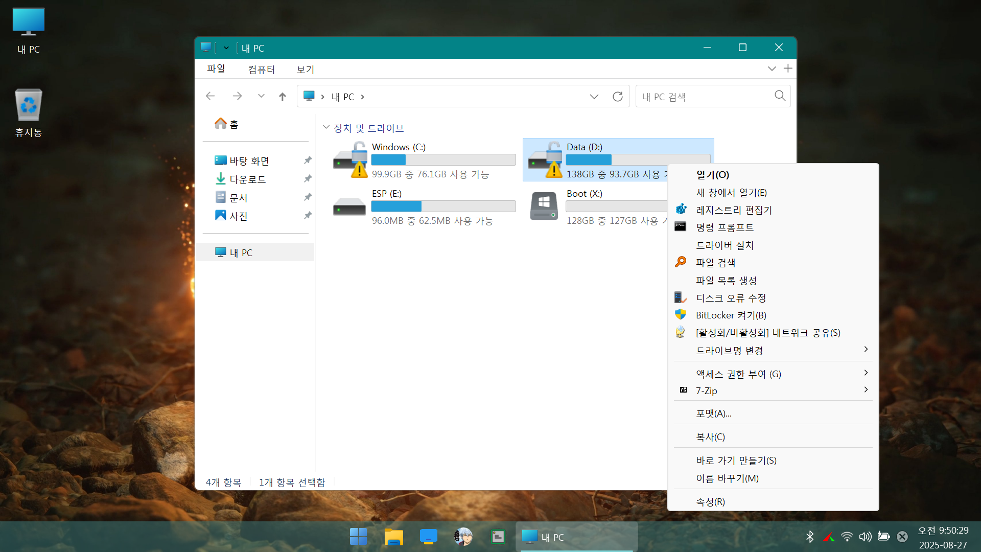981x552 pixels.
Task: Click the ESP (E:) usage bar
Action: (443, 206)
